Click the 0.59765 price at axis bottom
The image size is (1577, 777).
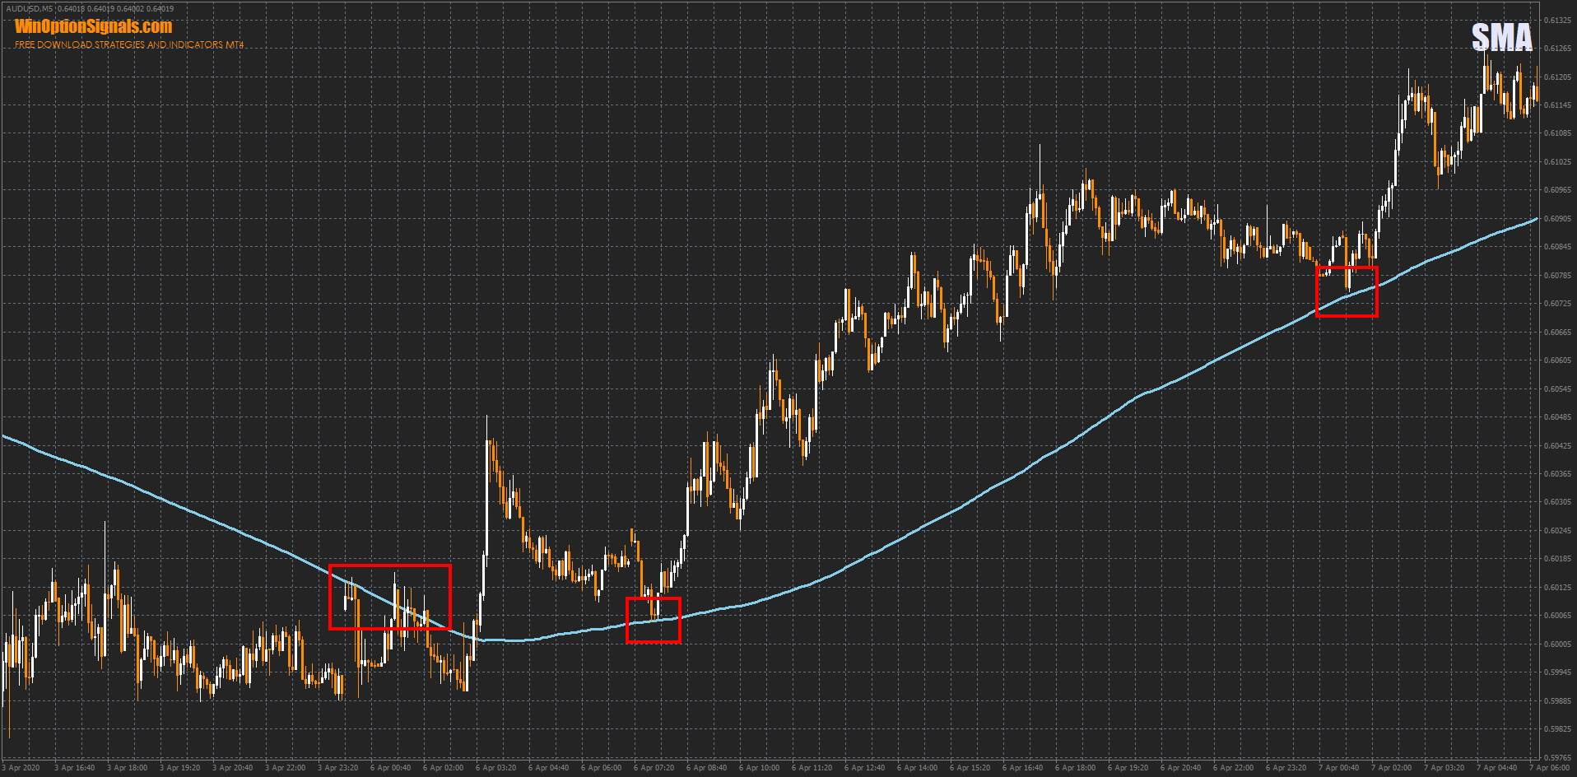(x=1556, y=757)
